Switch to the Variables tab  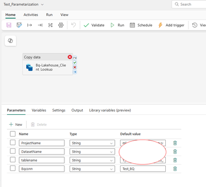click(39, 110)
